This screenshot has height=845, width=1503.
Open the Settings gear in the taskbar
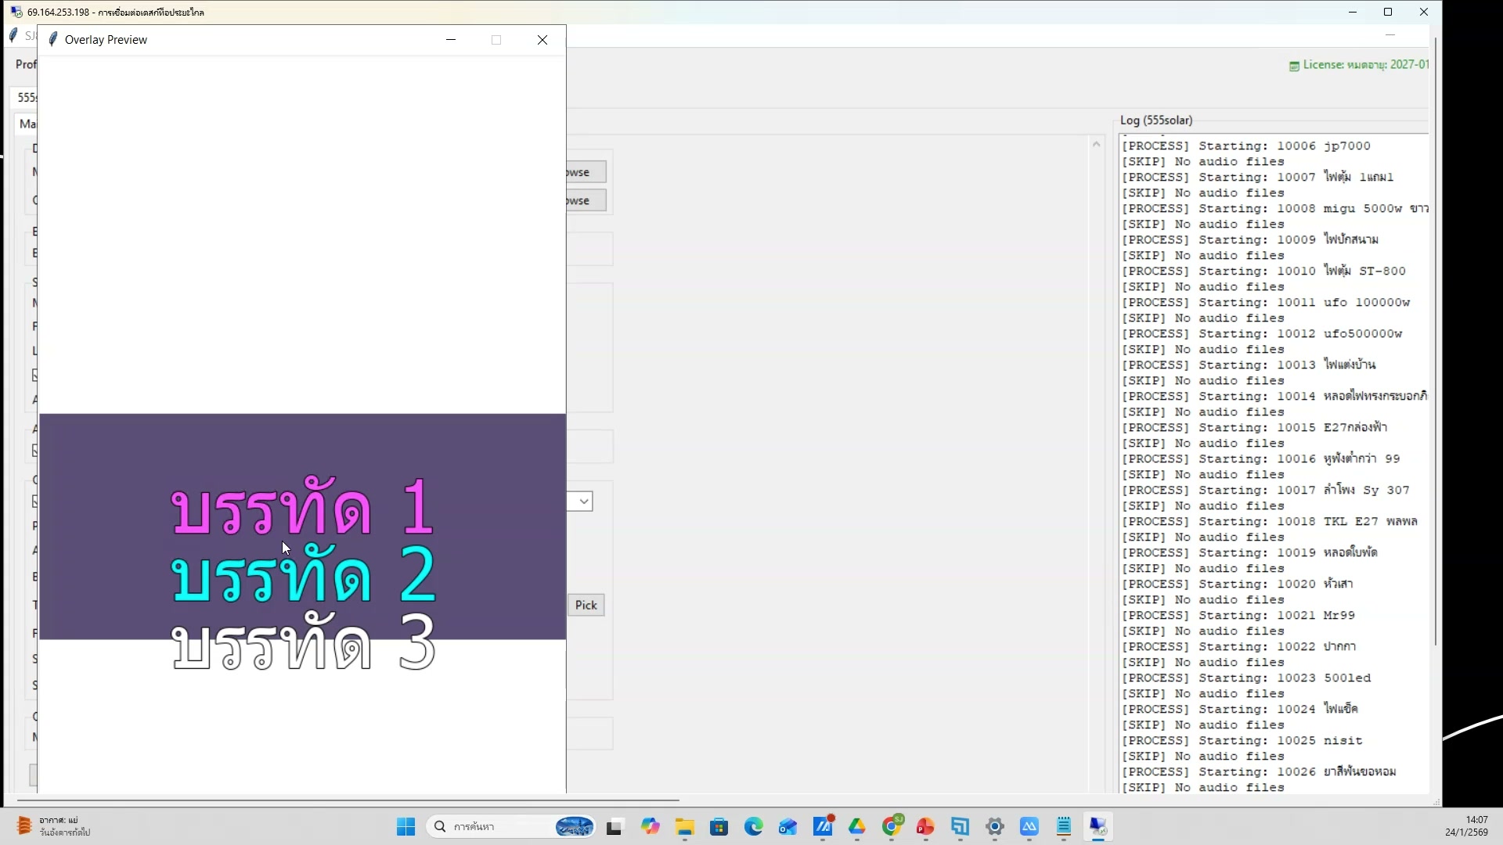(x=995, y=827)
